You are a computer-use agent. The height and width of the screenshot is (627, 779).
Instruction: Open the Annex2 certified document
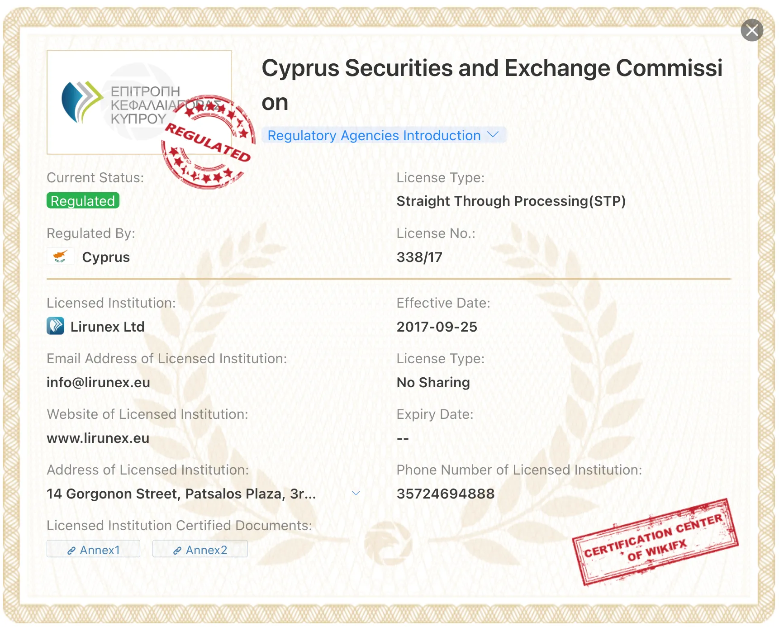pos(200,549)
